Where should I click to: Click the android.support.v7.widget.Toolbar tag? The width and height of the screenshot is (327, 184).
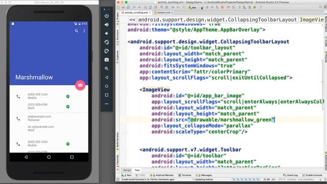(x=191, y=150)
